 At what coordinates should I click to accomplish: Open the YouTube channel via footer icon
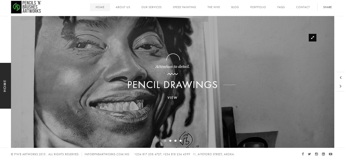point(330,154)
